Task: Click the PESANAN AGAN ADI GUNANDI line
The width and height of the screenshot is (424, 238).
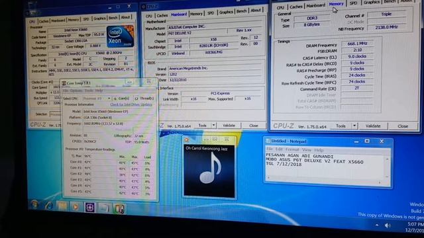Action: pyautogui.click(x=299, y=156)
